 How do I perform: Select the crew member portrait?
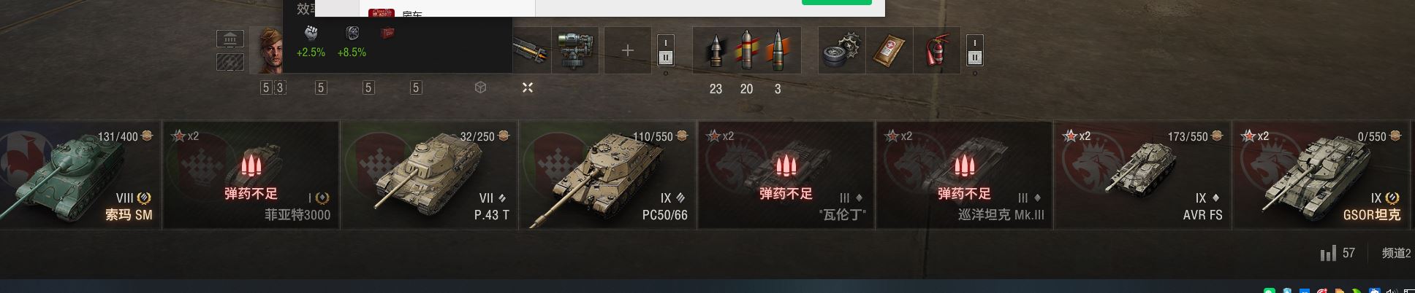pyautogui.click(x=266, y=50)
